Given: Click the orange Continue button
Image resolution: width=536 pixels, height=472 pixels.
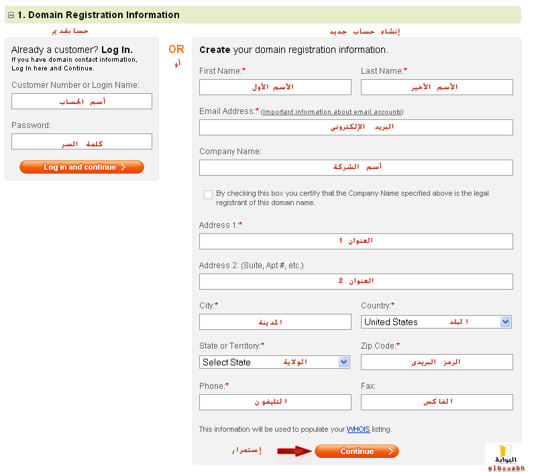Looking at the screenshot, I should (x=356, y=451).
